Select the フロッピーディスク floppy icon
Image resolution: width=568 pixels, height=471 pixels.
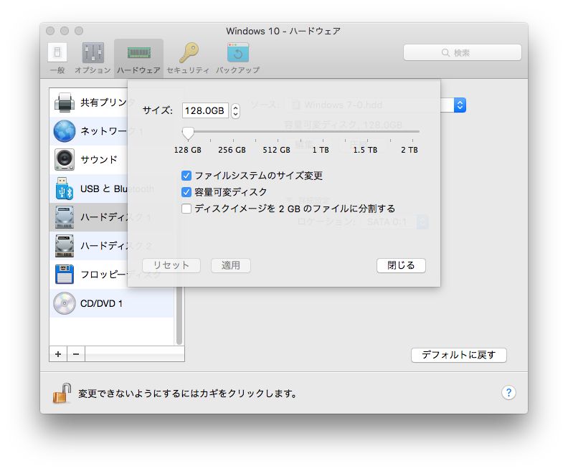tap(65, 275)
